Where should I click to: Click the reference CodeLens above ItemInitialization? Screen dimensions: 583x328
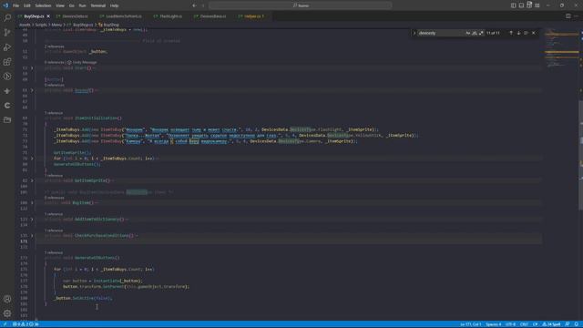(54, 113)
